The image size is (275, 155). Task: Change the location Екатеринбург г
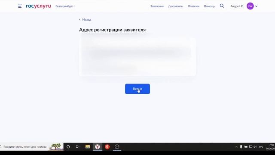65,6
